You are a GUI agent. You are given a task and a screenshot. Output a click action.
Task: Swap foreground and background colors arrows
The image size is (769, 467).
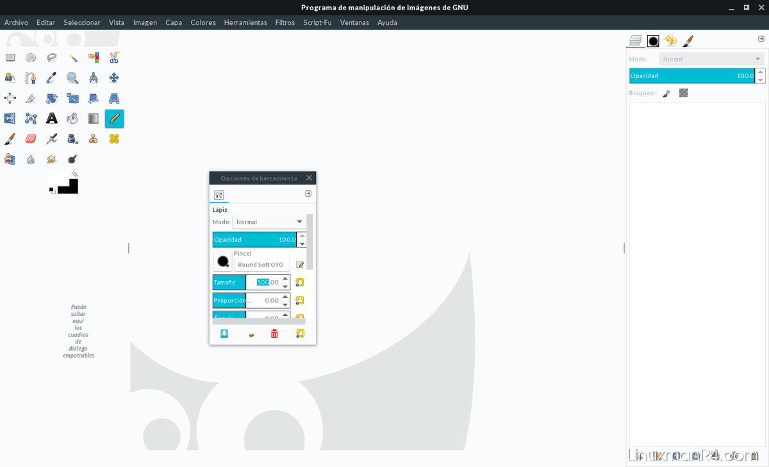75,174
